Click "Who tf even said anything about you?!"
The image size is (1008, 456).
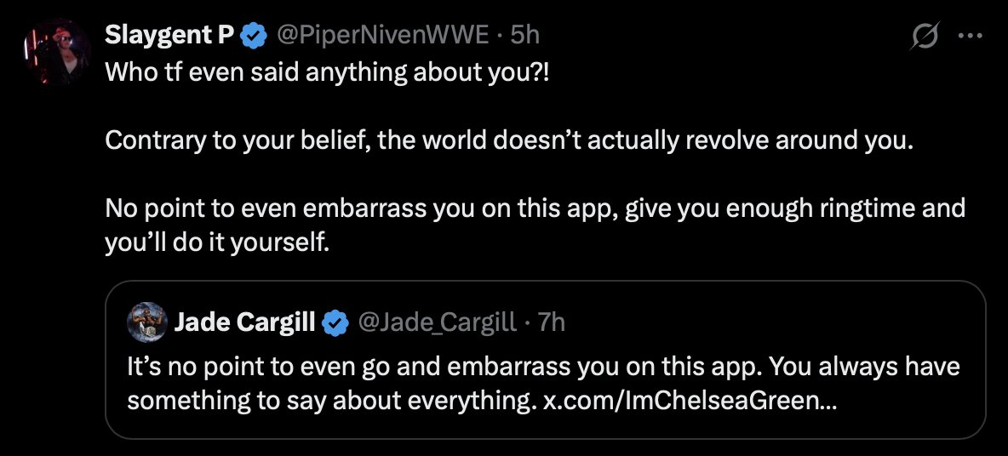328,72
